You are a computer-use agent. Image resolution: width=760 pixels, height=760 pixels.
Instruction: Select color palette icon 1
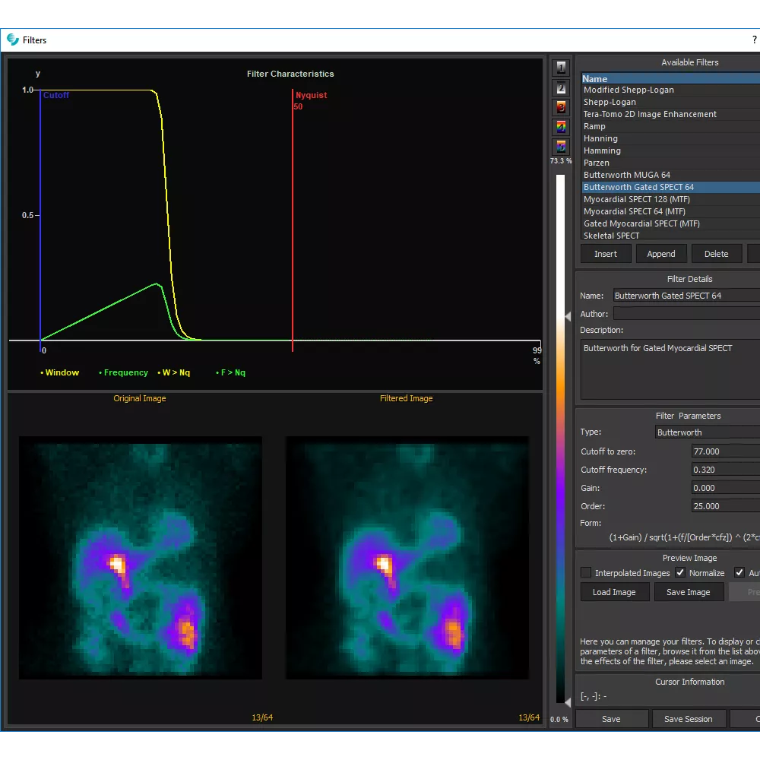click(561, 68)
